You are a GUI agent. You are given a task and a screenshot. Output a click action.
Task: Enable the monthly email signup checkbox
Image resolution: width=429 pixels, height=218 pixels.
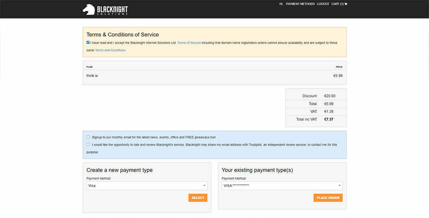[88, 137]
